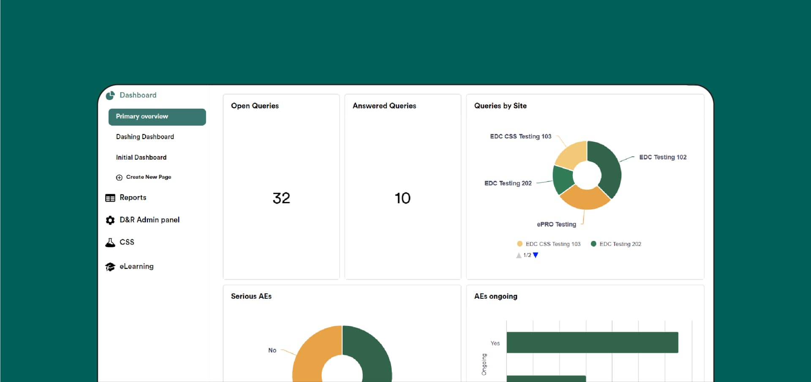The height and width of the screenshot is (382, 811).
Task: Click the Yes axis label in AEs ongoing
Action: pyautogui.click(x=495, y=343)
